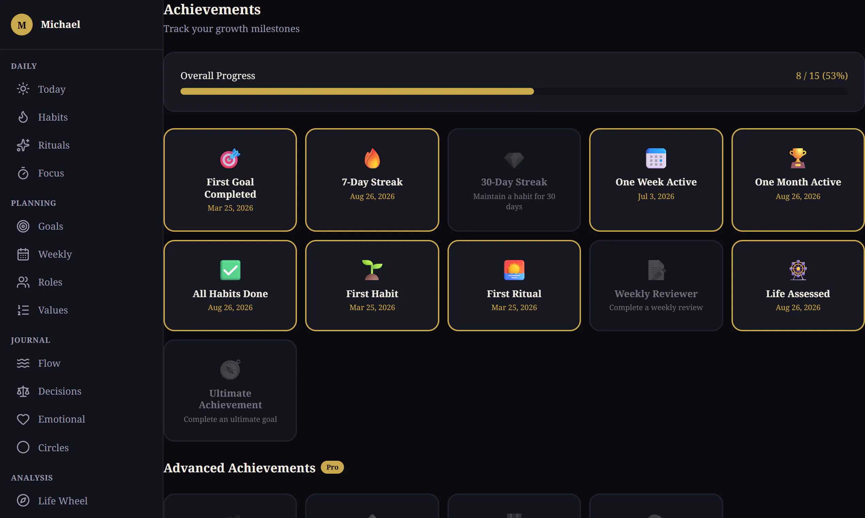The image size is (865, 518).
Task: Click the seedling icon on First Habit card
Action: 372,270
